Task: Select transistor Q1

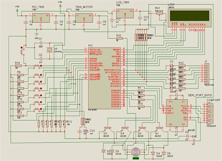Action: 160,129
